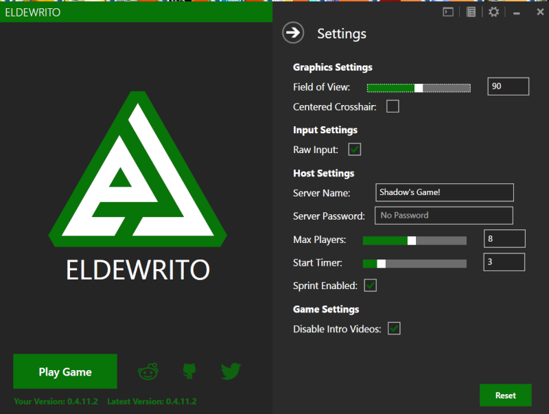Click the "Server Password:" label
The width and height of the screenshot is (549, 414).
pyautogui.click(x=329, y=216)
